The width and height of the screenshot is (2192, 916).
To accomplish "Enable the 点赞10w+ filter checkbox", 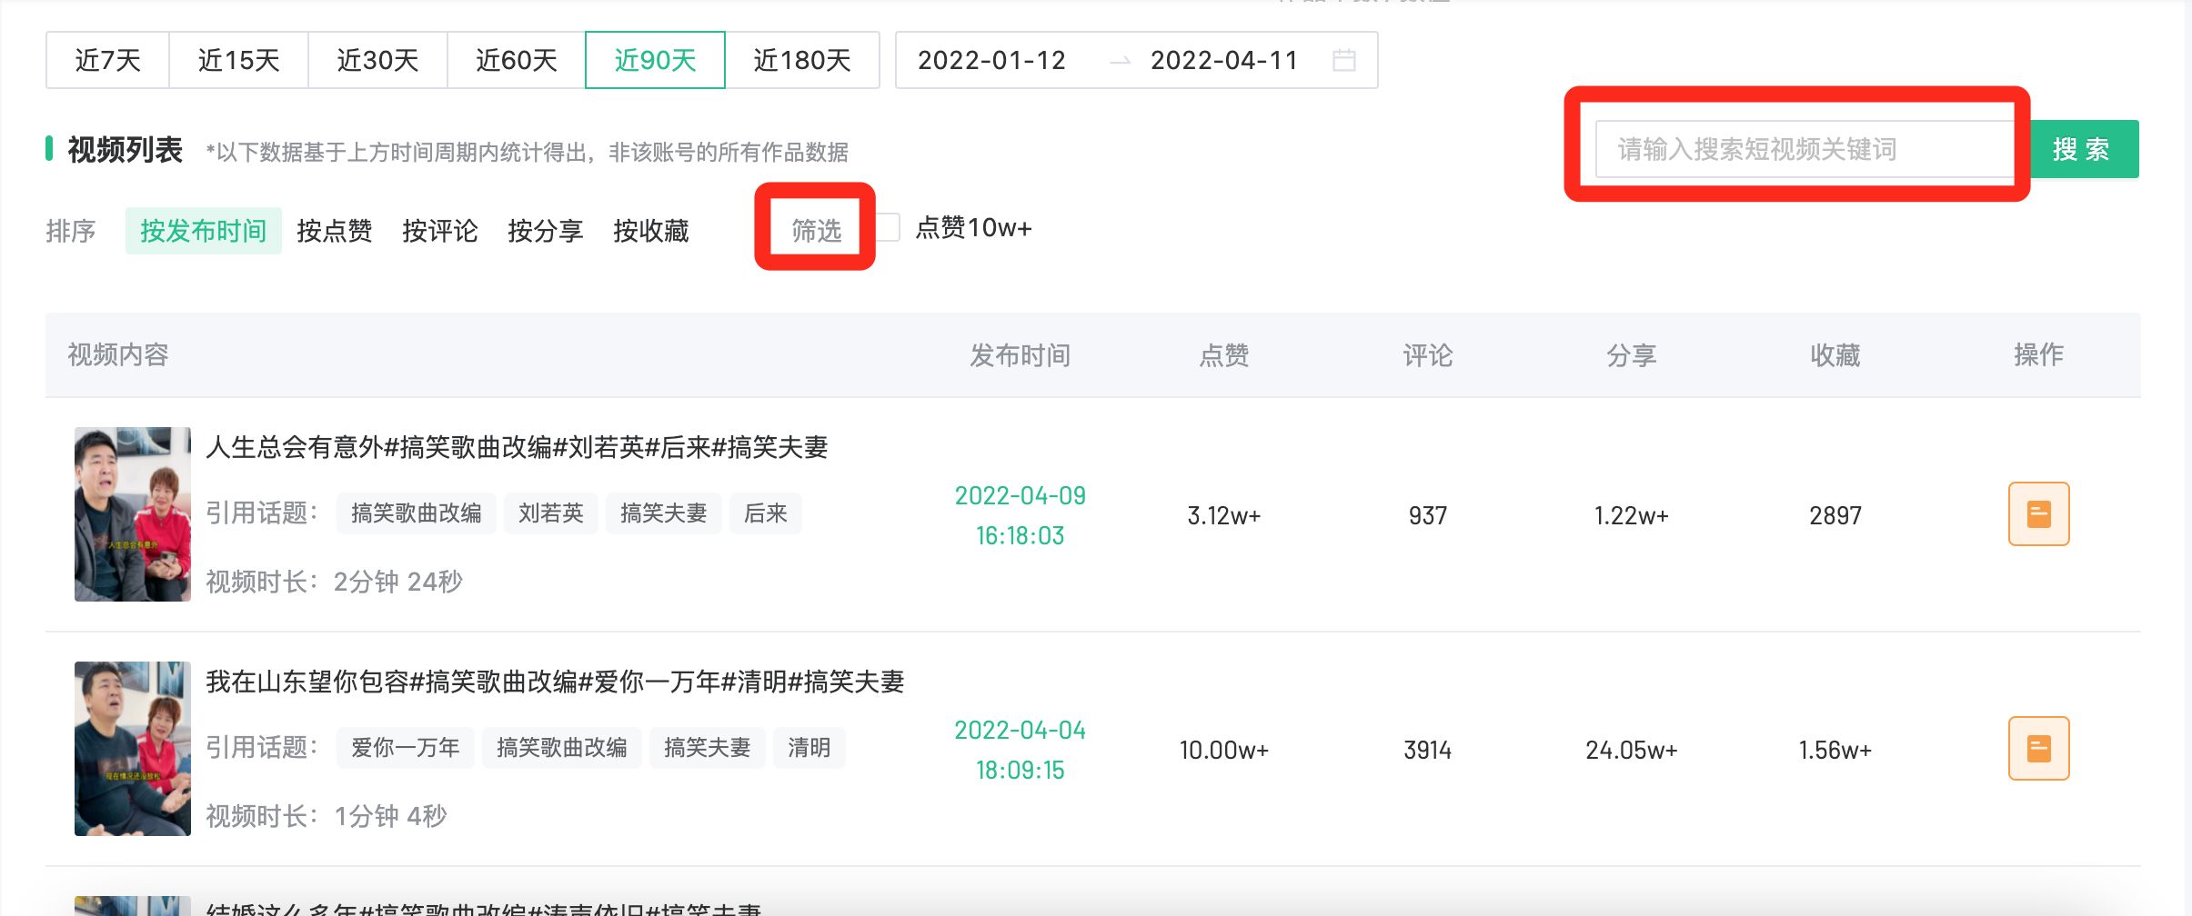I will 889,228.
